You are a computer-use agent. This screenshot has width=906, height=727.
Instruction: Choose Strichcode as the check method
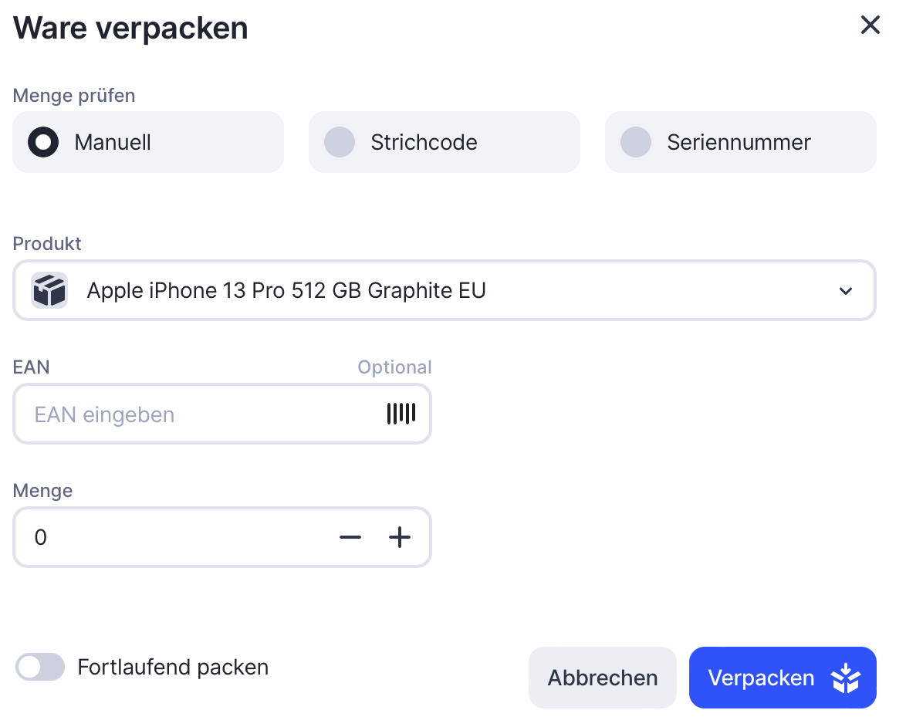click(340, 142)
